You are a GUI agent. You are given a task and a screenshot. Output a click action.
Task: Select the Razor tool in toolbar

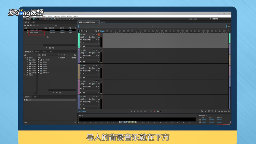(55, 19)
